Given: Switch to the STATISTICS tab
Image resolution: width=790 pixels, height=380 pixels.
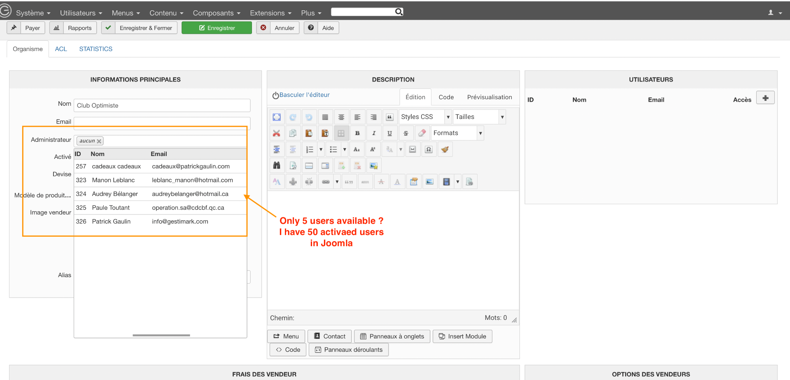Looking at the screenshot, I should click(96, 49).
